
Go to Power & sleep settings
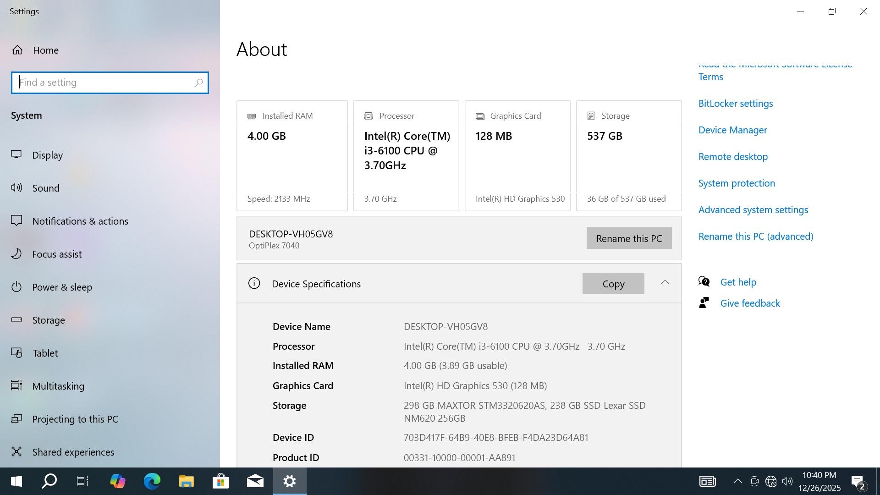click(62, 287)
